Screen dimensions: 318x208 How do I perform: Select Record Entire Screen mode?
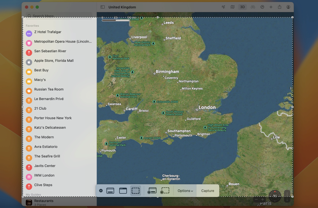pyautogui.click(x=152, y=191)
